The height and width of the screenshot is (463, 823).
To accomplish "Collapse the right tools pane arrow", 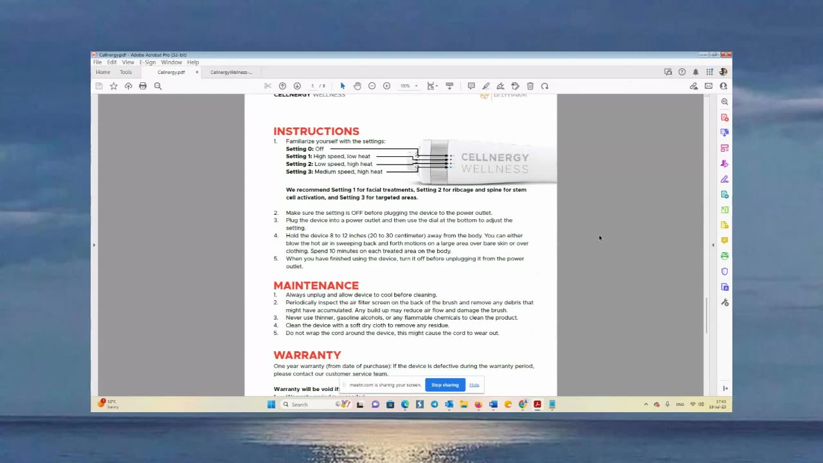I will click(712, 245).
